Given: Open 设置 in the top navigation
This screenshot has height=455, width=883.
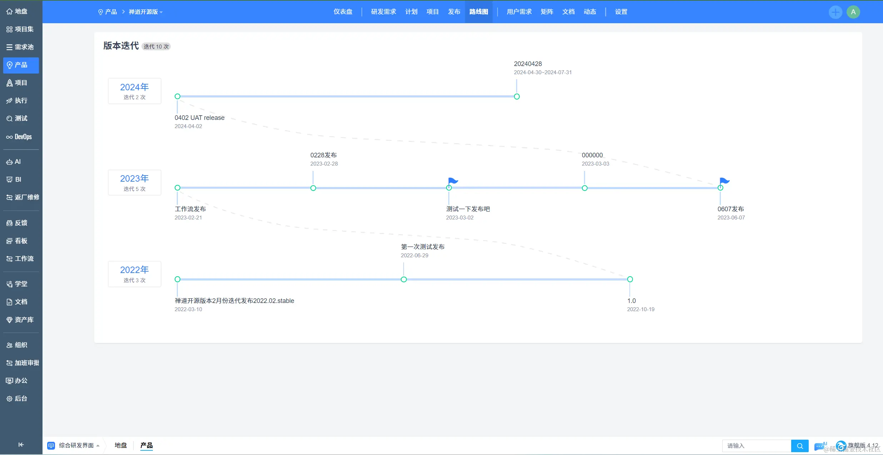Looking at the screenshot, I should tap(621, 11).
